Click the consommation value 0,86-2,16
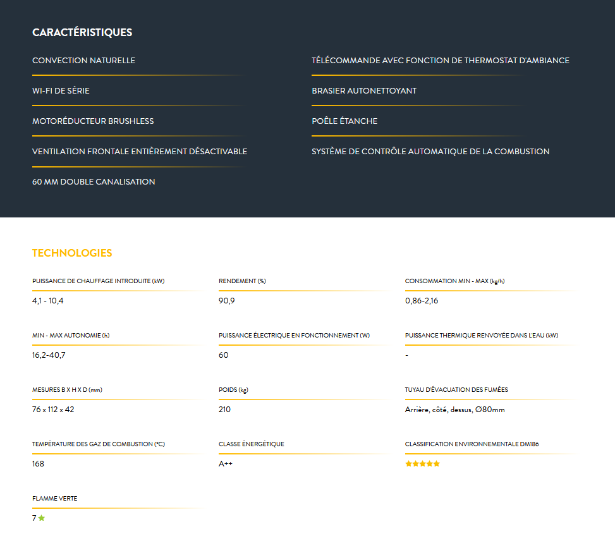Screen dimensions: 615x548 [422, 301]
